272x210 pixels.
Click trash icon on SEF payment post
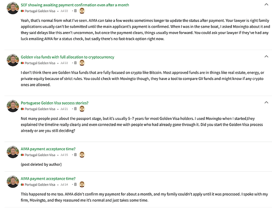point(75,11)
